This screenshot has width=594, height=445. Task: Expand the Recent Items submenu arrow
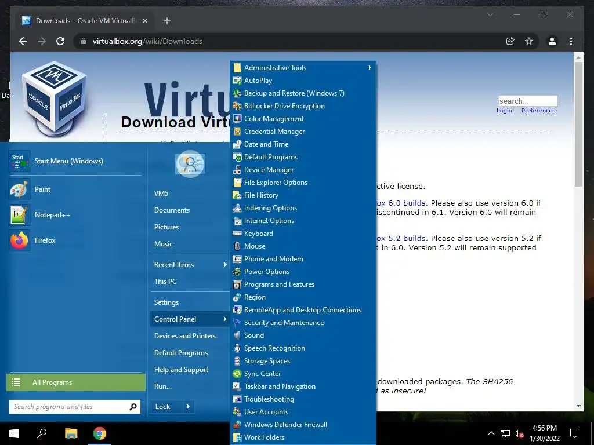(x=225, y=264)
